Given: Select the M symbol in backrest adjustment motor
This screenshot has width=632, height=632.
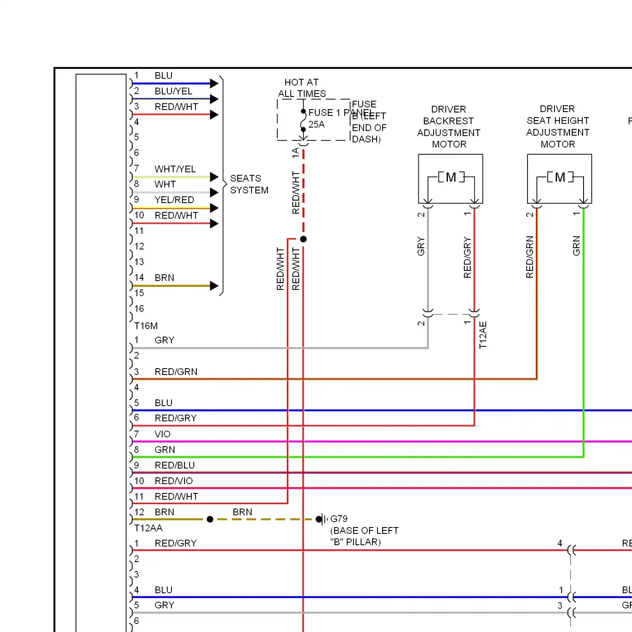Looking at the screenshot, I should pos(451,177).
